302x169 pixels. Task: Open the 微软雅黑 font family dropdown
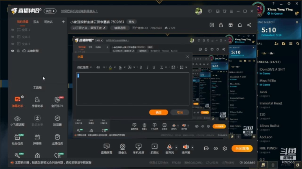84,67
